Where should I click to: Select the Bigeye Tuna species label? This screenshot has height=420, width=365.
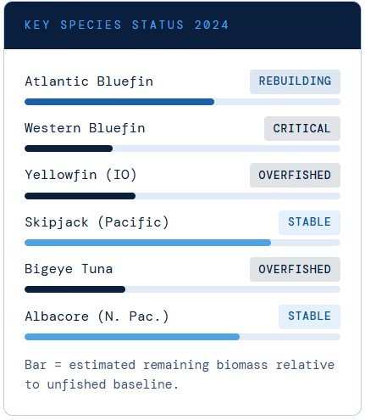(x=69, y=269)
